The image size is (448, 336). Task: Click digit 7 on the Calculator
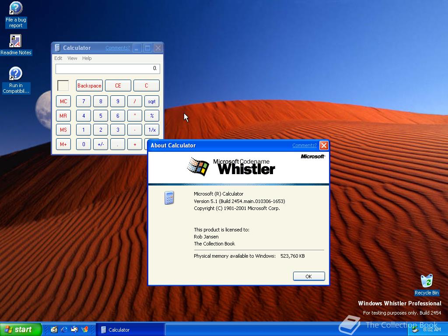click(84, 101)
